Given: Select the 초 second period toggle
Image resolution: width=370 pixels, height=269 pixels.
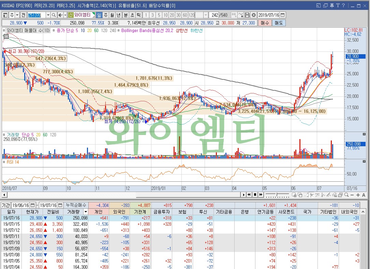Looking at the screenshot, I should [x=132, y=15].
